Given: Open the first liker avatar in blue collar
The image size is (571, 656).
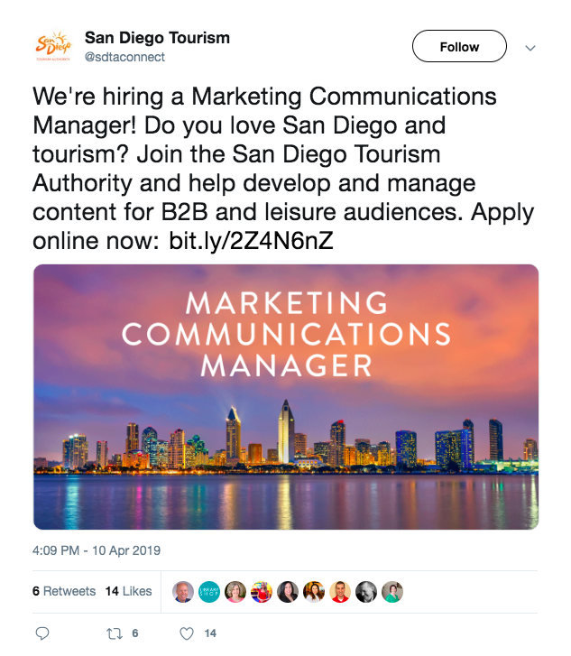Looking at the screenshot, I should (183, 592).
